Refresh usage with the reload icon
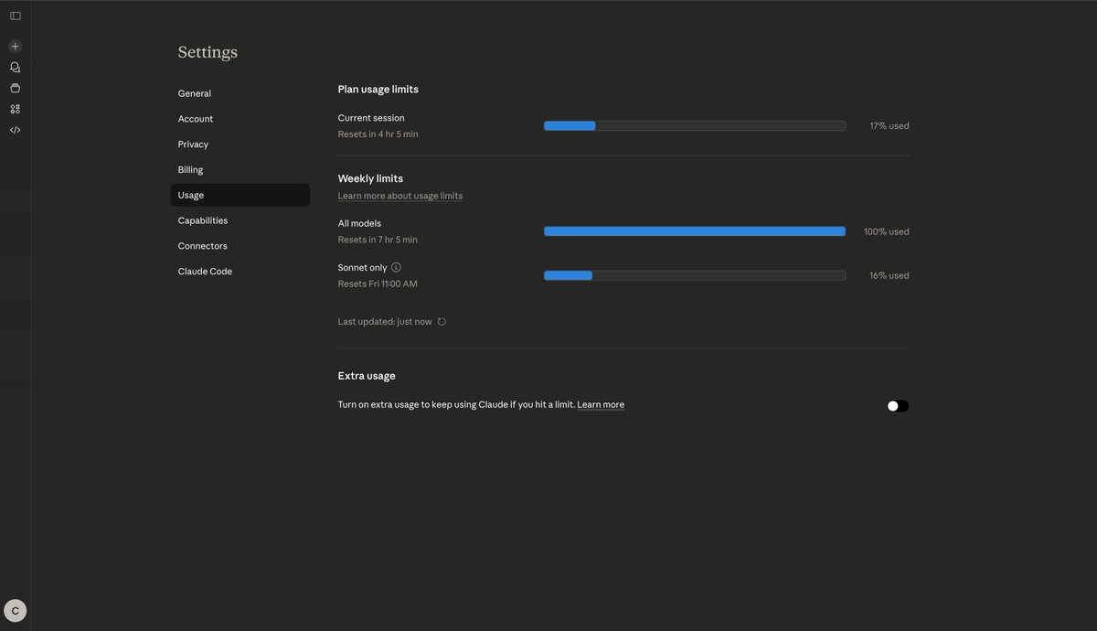The height and width of the screenshot is (631, 1097). tap(442, 322)
